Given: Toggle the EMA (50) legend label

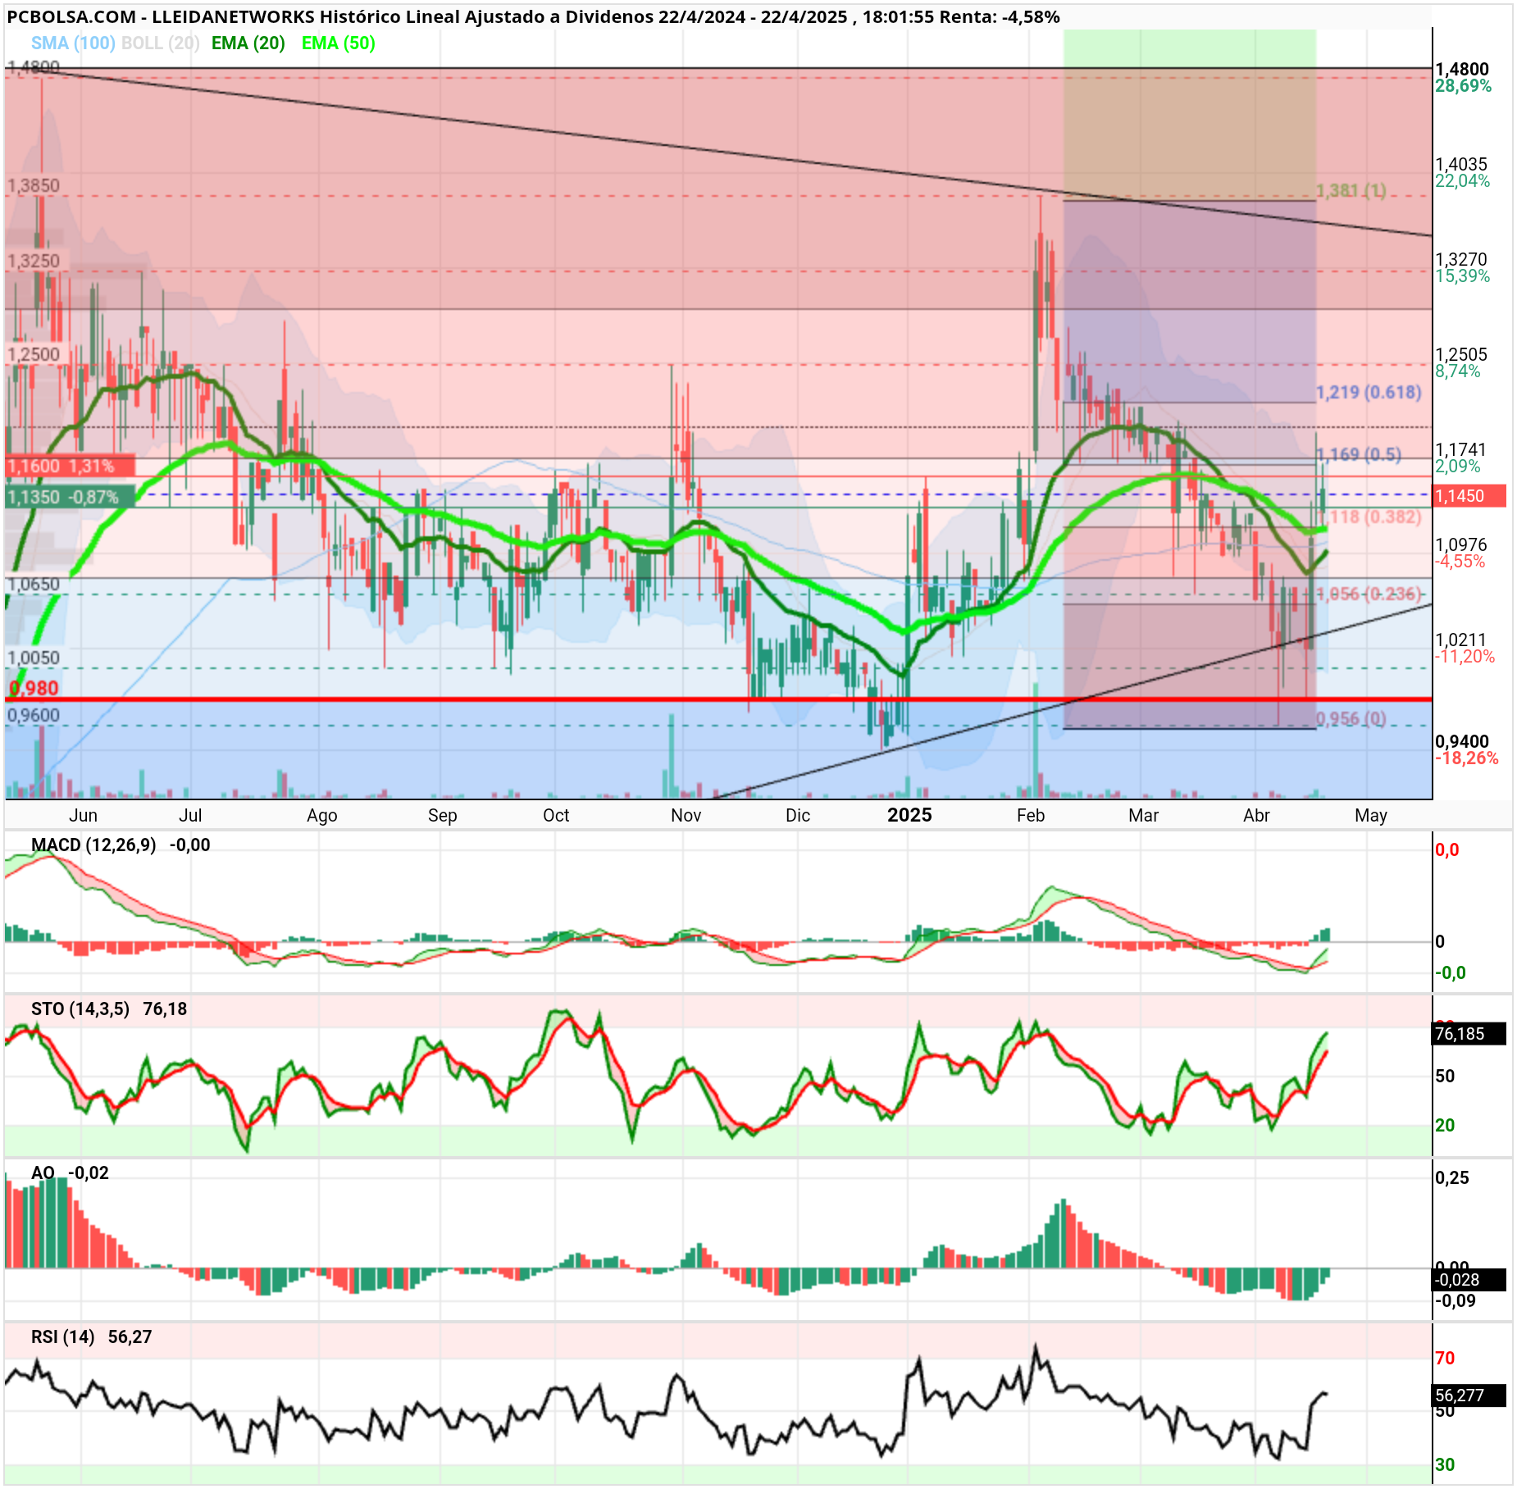Looking at the screenshot, I should click(339, 43).
